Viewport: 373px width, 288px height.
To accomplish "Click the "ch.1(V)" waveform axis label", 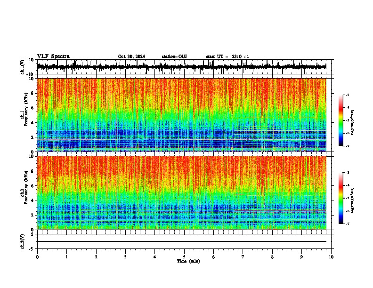I will click(23, 67).
